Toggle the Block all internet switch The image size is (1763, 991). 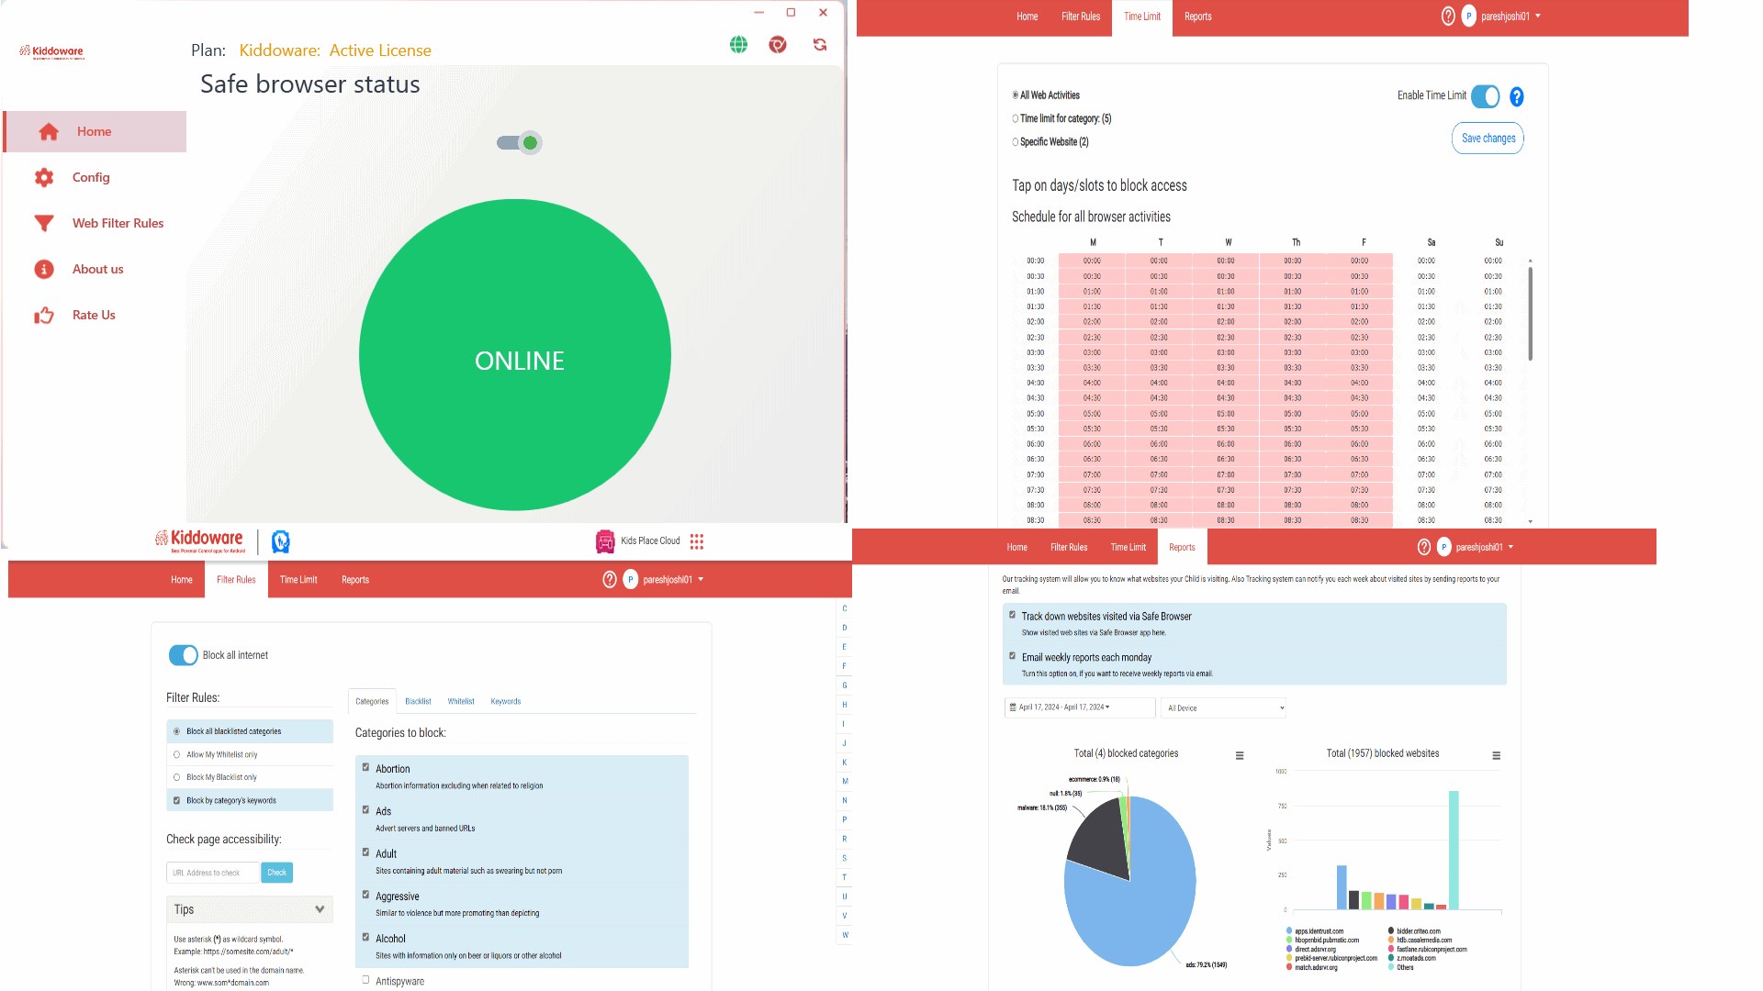(183, 655)
